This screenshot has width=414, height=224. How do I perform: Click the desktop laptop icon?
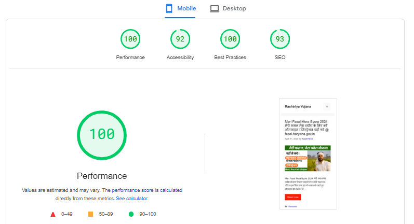click(215, 9)
